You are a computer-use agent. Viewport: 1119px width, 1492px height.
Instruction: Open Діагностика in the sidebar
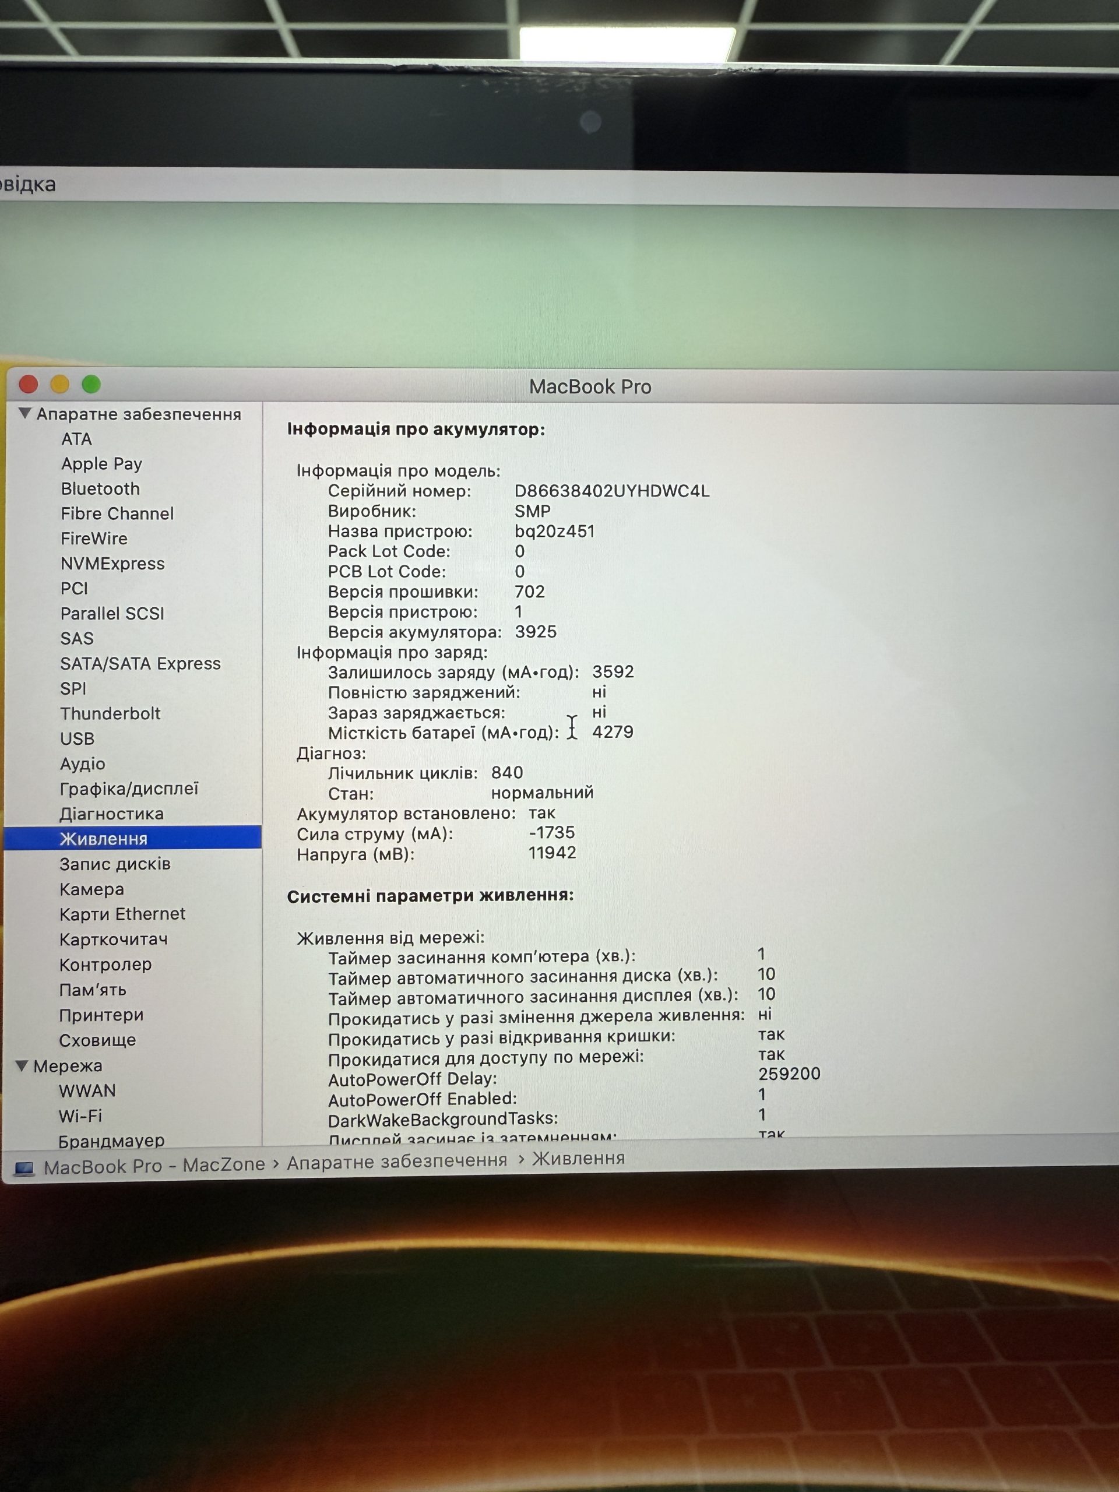click(111, 814)
